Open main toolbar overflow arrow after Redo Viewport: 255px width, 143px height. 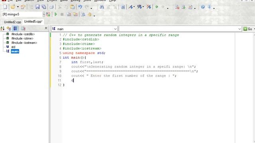91,8
